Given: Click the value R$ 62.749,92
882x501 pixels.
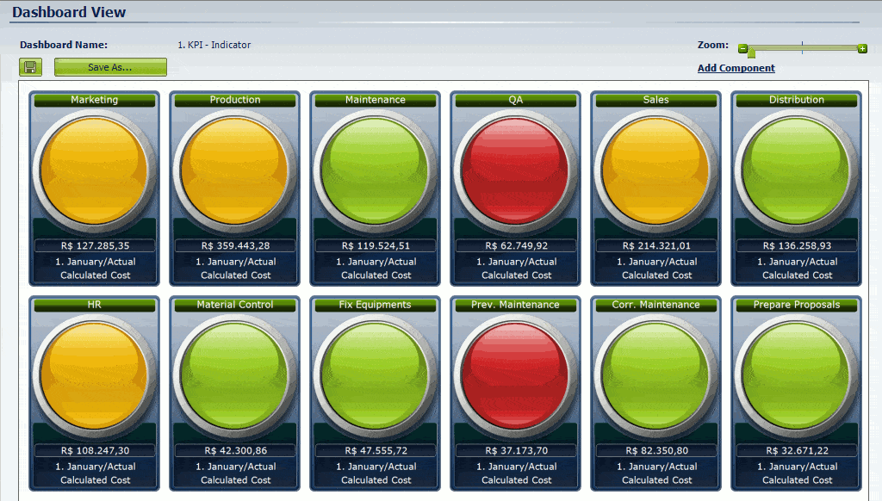Looking at the screenshot, I should (x=517, y=245).
